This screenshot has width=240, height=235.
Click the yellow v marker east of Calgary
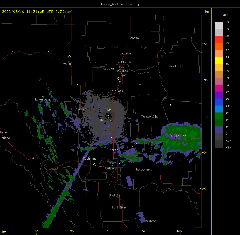point(119,163)
